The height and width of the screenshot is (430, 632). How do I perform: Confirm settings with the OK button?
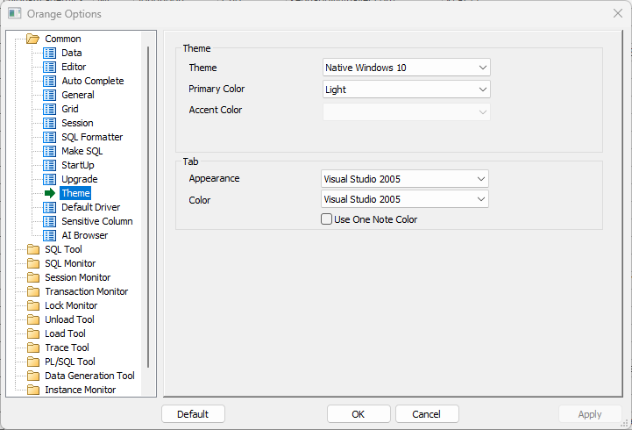[x=359, y=414]
